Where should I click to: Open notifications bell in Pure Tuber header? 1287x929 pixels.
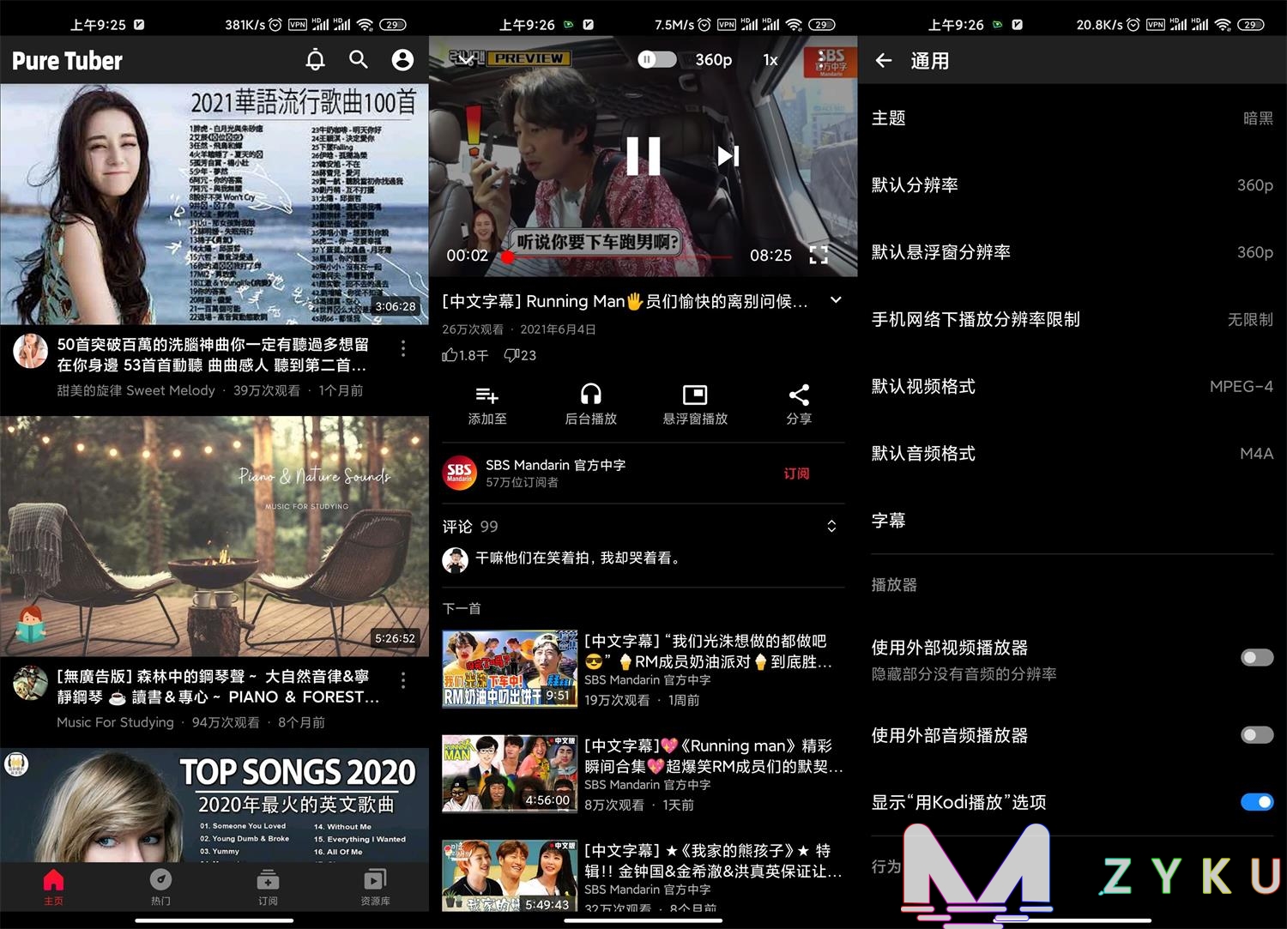(x=316, y=59)
